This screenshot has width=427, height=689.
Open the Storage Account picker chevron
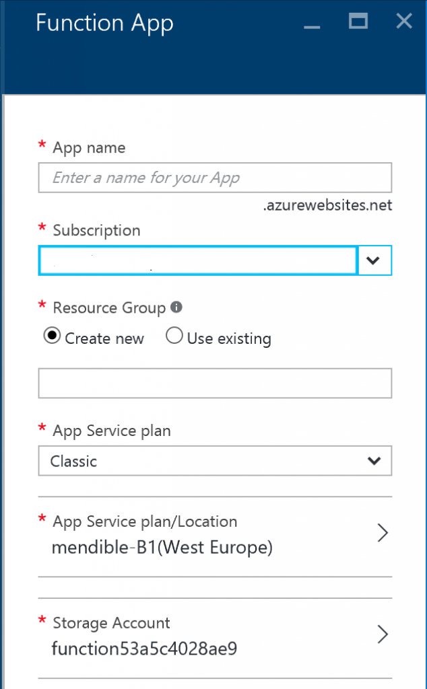(383, 634)
